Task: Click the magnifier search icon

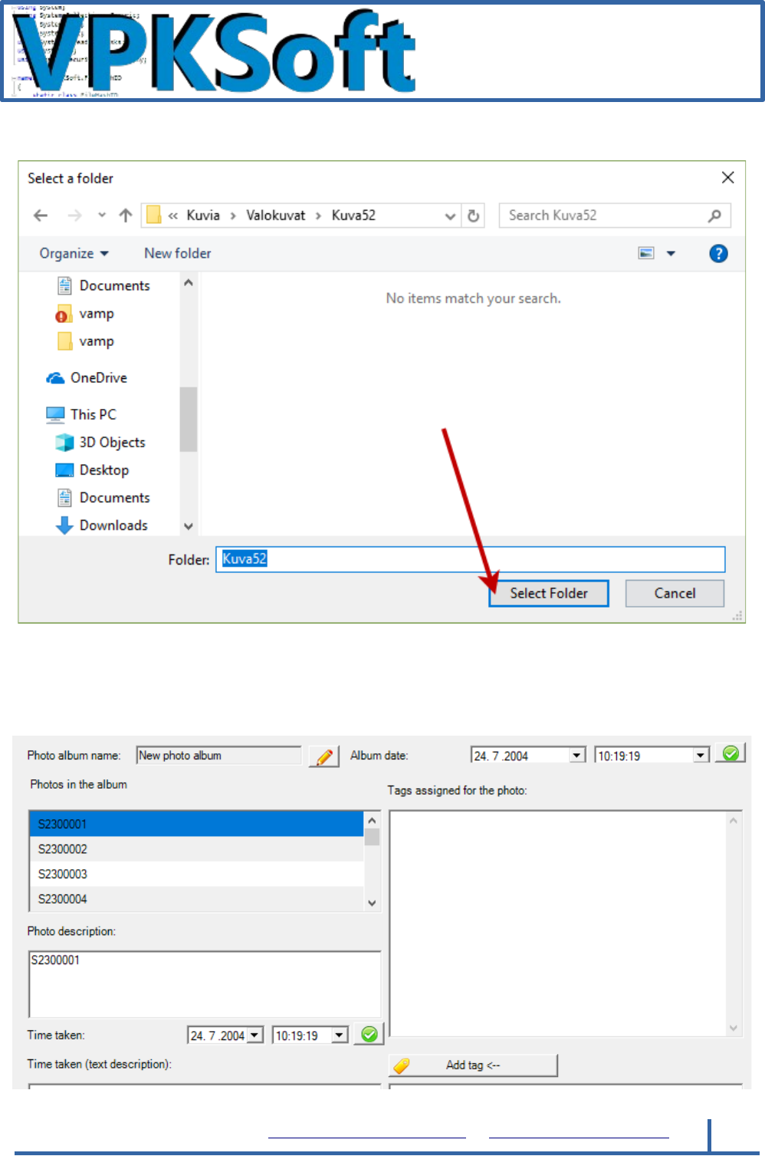Action: tap(714, 216)
